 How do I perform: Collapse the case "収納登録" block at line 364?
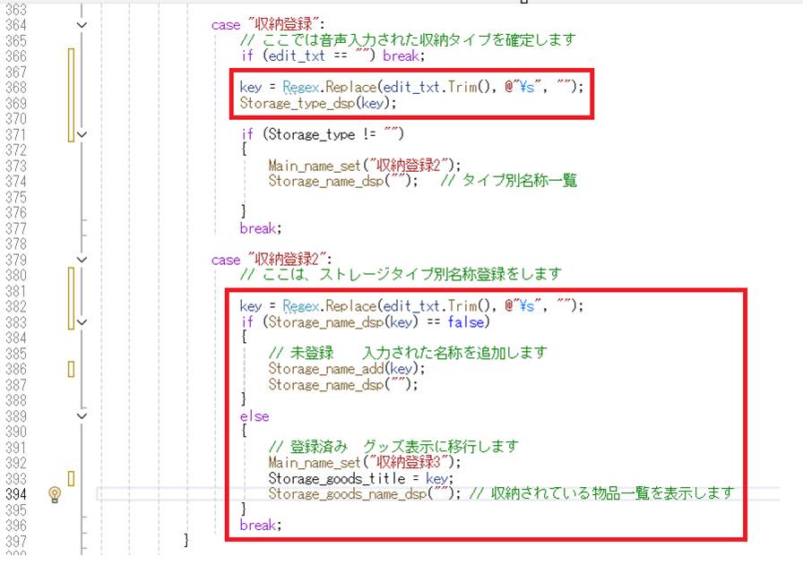click(x=82, y=25)
